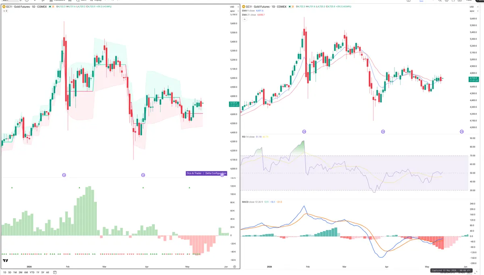Select the 3M time range
This screenshot has height=275, width=484.
point(20,273)
